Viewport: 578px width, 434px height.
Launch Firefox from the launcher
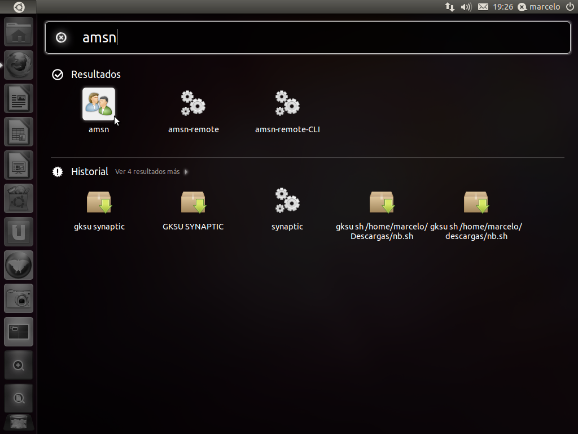pos(19,65)
